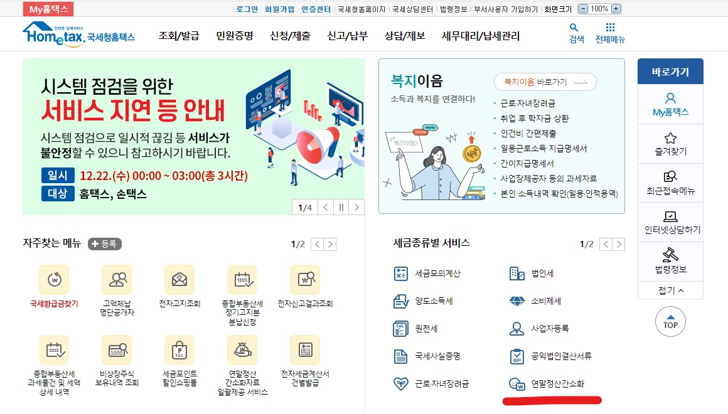Open the 전자고지조회 envelope icon
728x414 pixels.
[x=179, y=280]
